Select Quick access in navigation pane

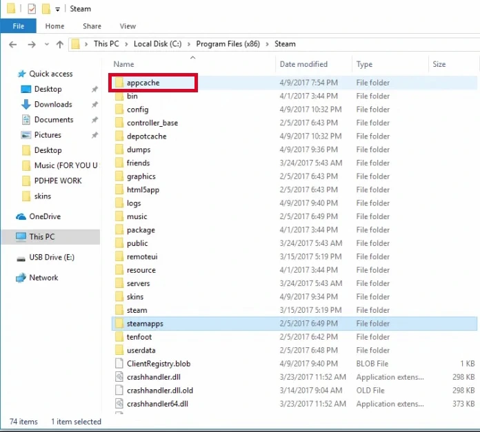[x=51, y=74]
